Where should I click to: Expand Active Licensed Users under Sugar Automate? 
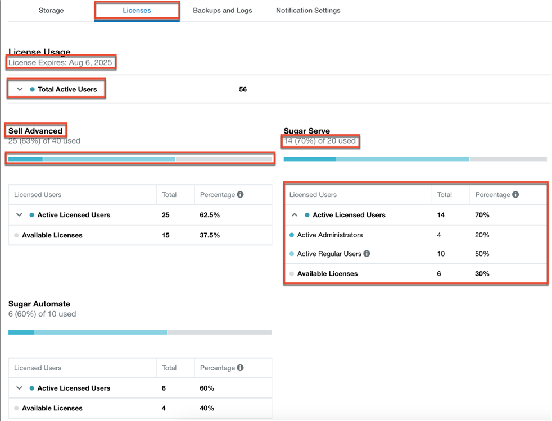20,388
